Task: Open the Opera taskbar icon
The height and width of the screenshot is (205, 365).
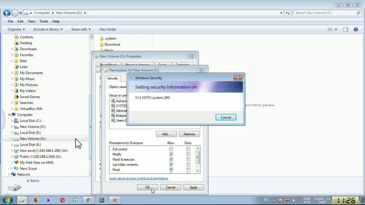Action: coord(62,200)
